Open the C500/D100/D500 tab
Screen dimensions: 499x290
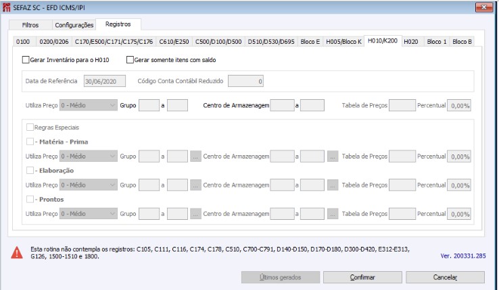point(218,42)
